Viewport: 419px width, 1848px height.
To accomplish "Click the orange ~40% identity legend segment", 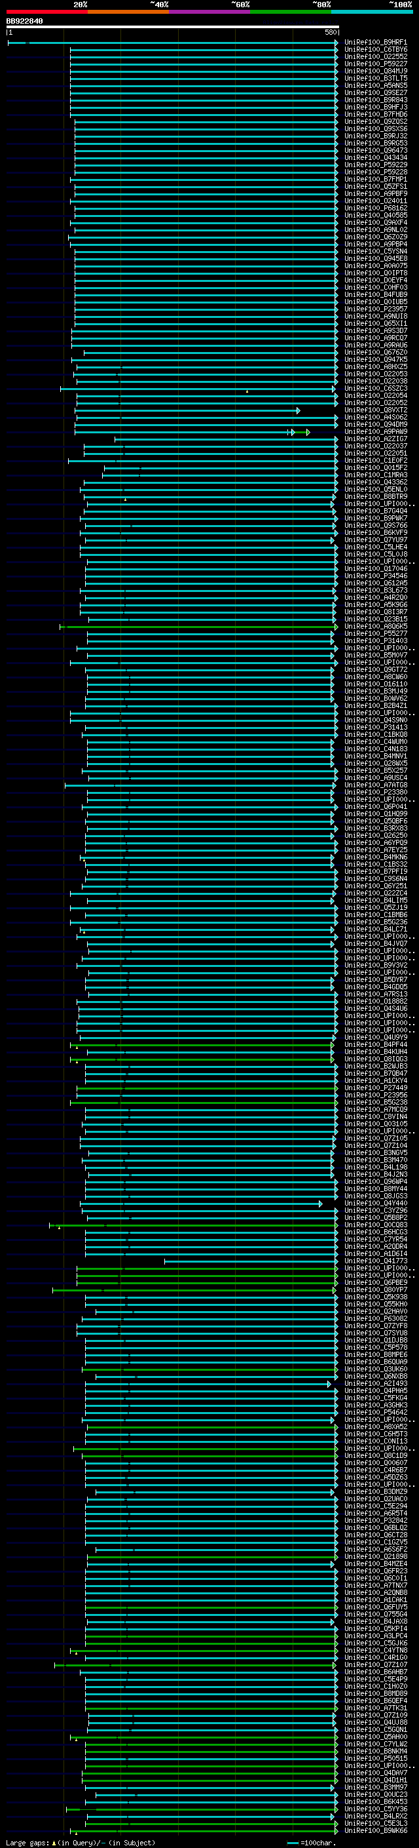I will pyautogui.click(x=128, y=12).
